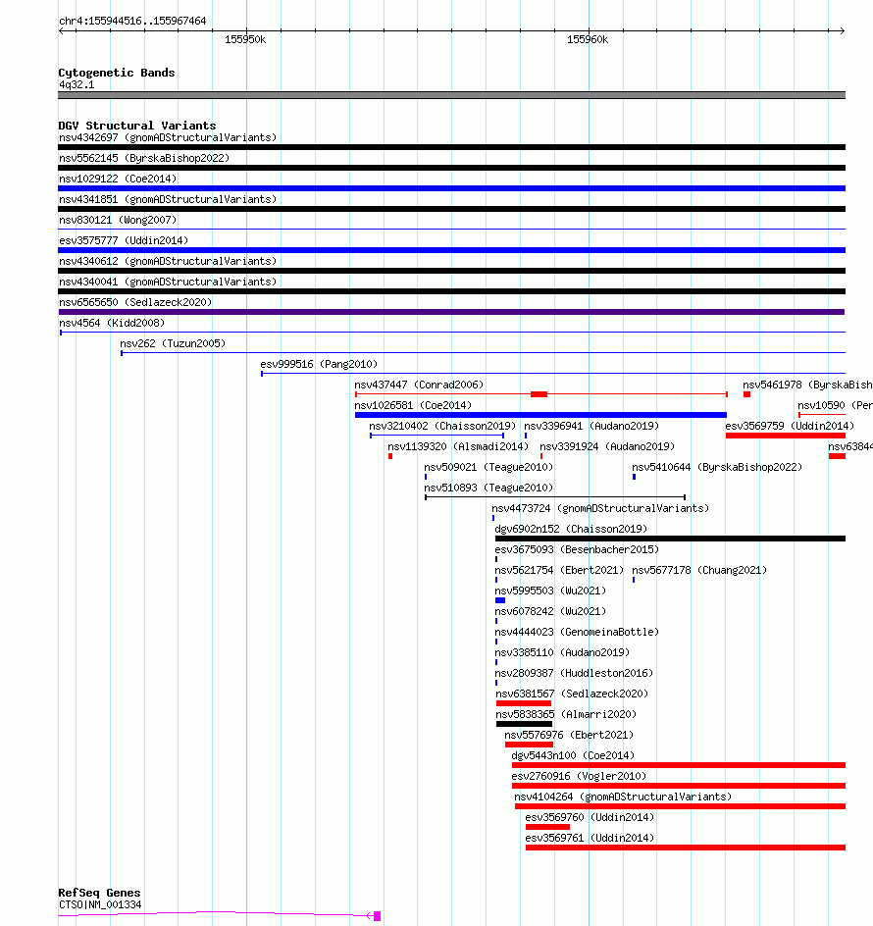Screen dimensions: 873x926
Task: Open nsv5995503 (Wu2021) label
Action: point(550,592)
